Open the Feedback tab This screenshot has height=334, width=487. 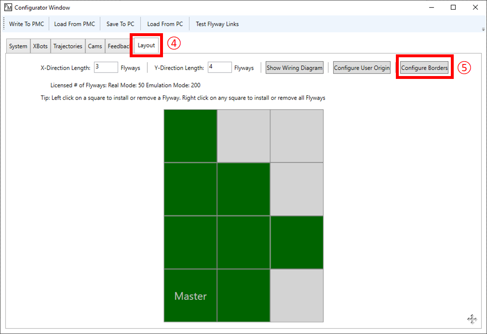coord(117,46)
